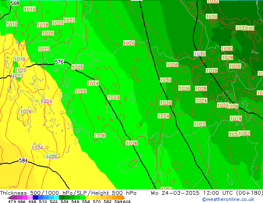Click the 568 height contour label
Viewport: 263px width, 203px height.
tap(15, 3)
